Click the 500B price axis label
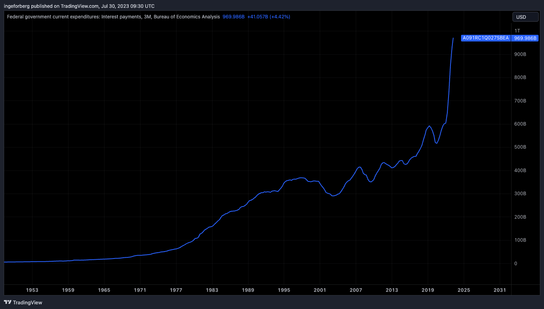The width and height of the screenshot is (544, 309). tap(520, 147)
